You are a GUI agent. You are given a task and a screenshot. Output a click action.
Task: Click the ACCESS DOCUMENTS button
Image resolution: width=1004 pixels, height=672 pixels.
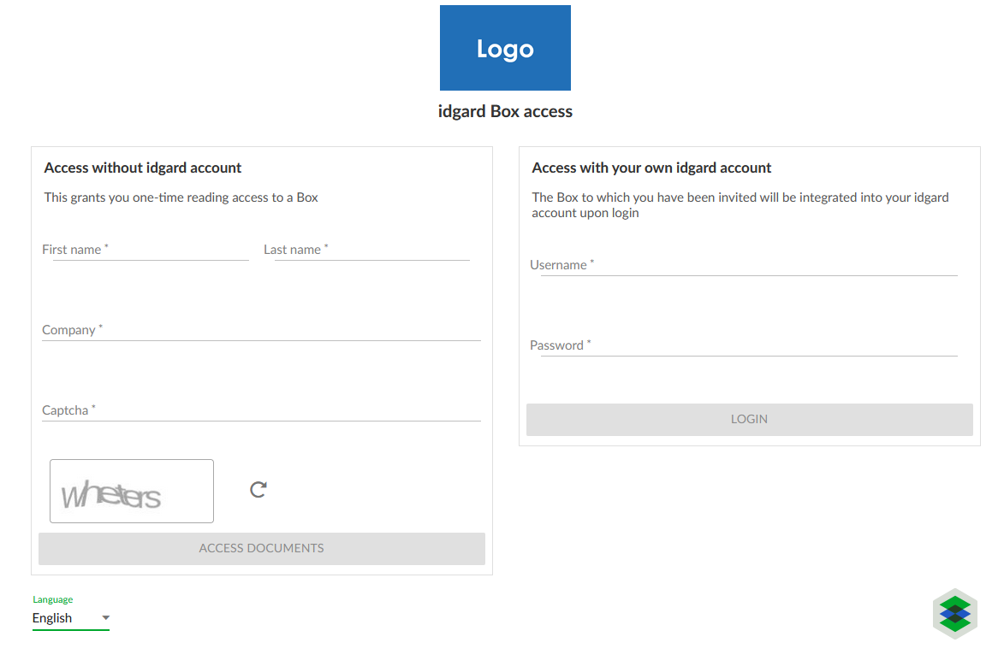coord(262,549)
